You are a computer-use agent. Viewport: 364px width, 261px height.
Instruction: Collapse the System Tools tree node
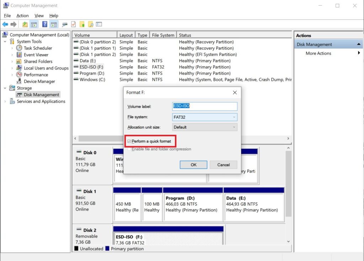tap(5, 42)
